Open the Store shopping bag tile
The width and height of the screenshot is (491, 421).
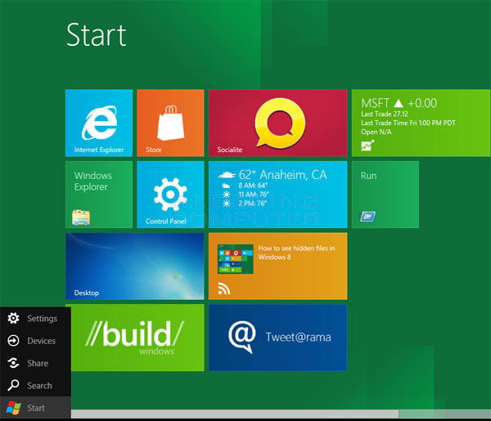pyautogui.click(x=170, y=123)
